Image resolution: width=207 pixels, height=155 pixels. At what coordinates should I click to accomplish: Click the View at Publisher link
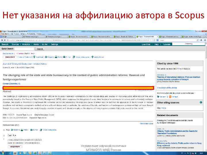click(25, 57)
